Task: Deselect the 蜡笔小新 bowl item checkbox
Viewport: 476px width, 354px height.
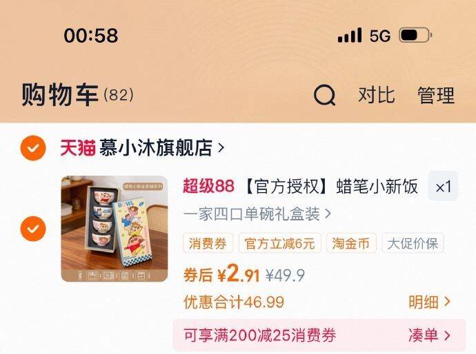Action: pos(33,229)
